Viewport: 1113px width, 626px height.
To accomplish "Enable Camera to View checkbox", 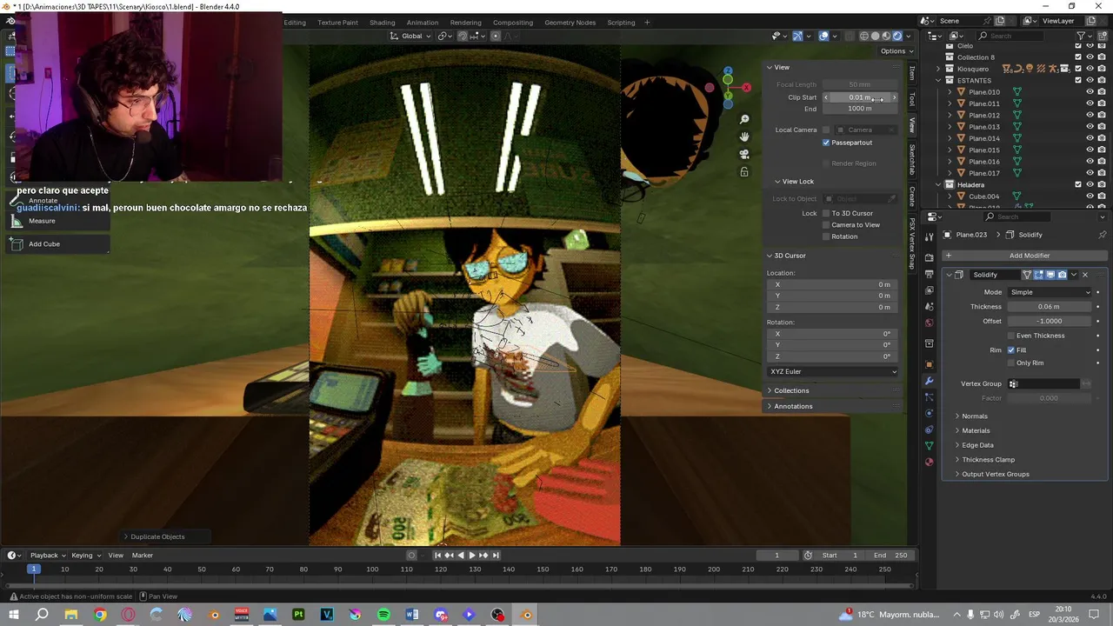I will point(826,225).
